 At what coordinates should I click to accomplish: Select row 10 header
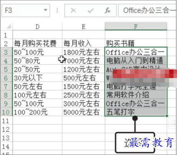[x=6, y=112]
